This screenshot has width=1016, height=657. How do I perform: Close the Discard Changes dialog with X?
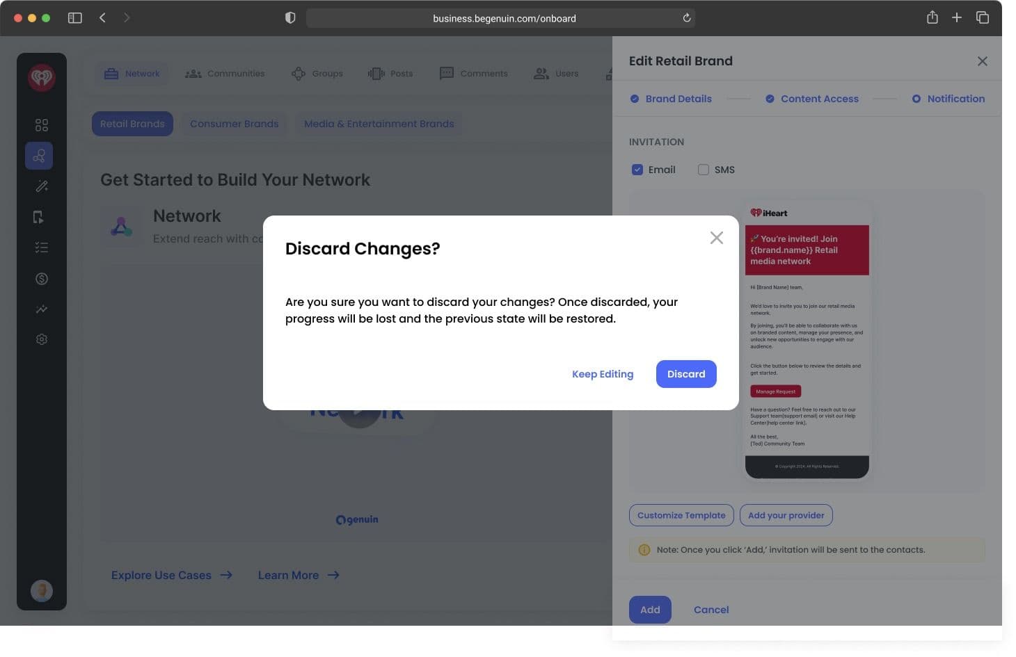pos(716,238)
